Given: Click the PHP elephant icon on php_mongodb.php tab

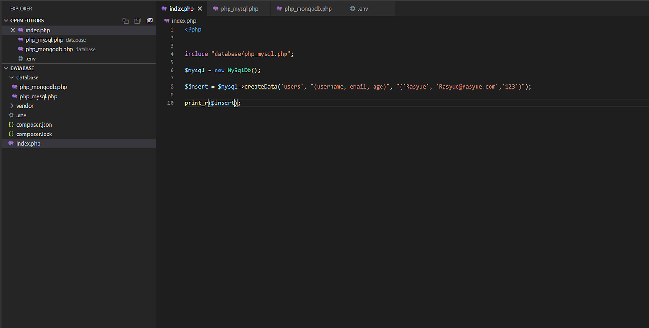Looking at the screenshot, I should (x=279, y=9).
